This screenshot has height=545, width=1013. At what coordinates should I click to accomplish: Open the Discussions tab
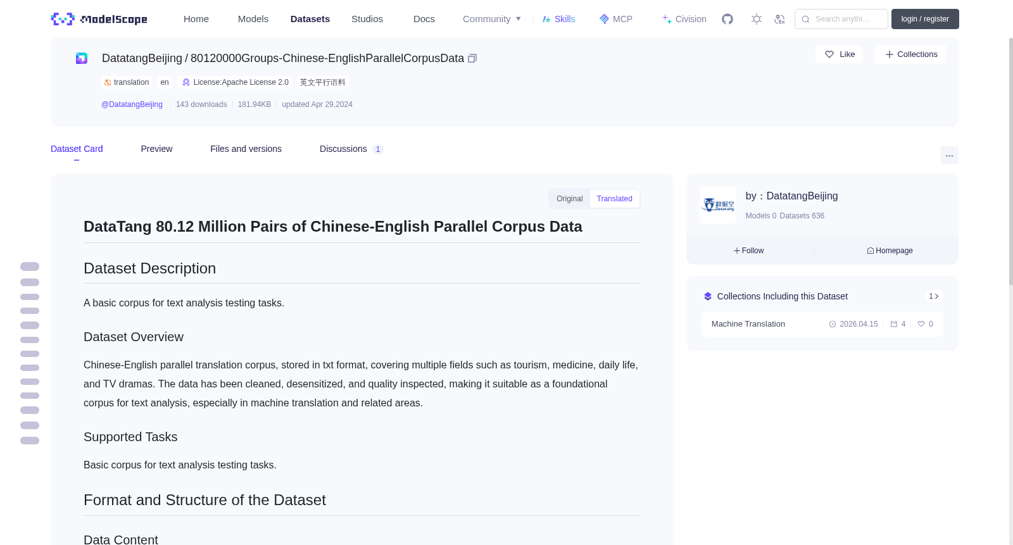(x=351, y=149)
